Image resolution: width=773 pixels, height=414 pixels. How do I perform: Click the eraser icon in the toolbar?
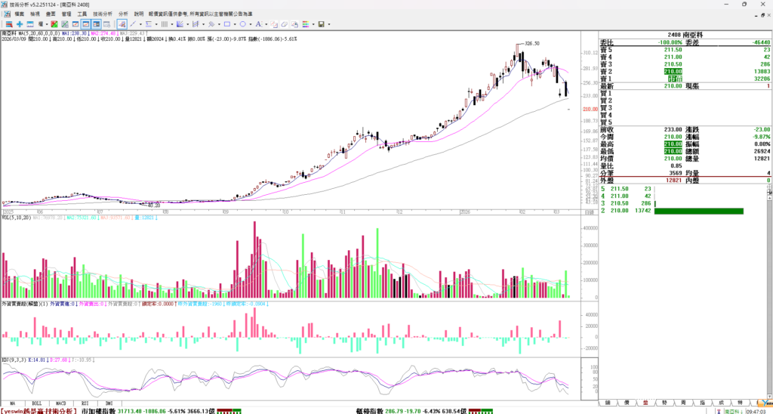click(x=285, y=24)
